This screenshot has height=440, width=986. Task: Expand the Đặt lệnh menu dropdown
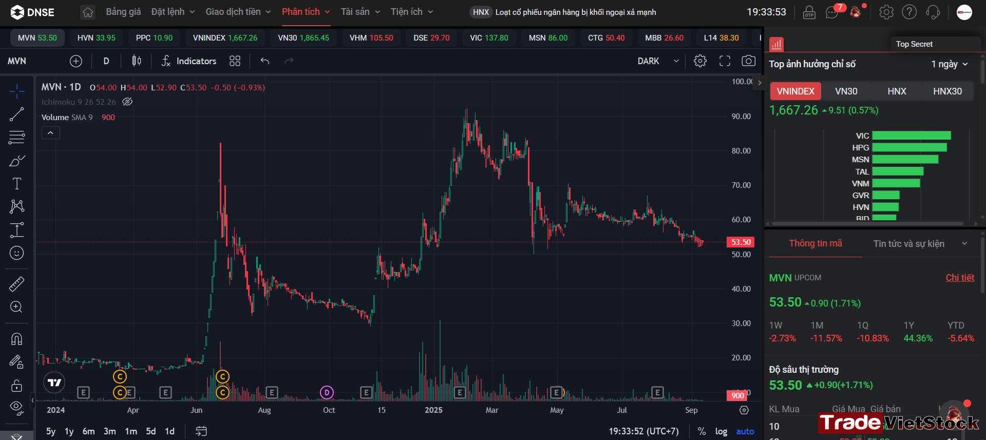pos(173,12)
